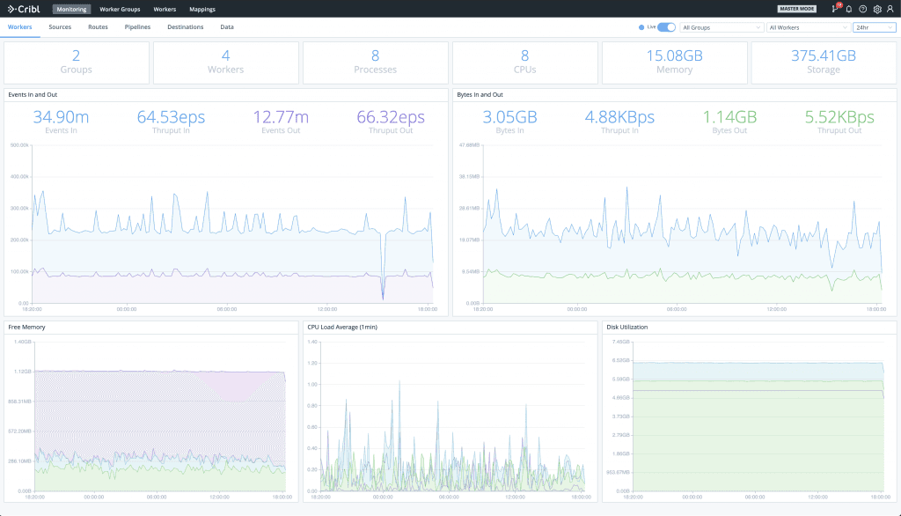Click the 4 Workers summary card
This screenshot has height=516, width=901.
coord(226,62)
